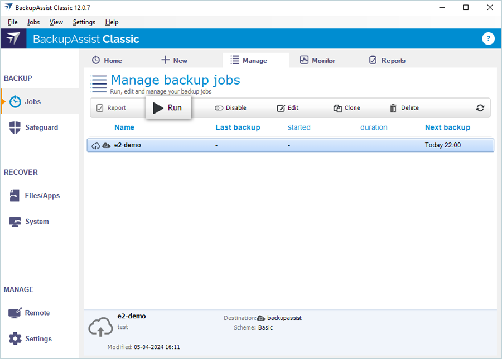
Task: Clone the selected backup job
Action: (347, 108)
